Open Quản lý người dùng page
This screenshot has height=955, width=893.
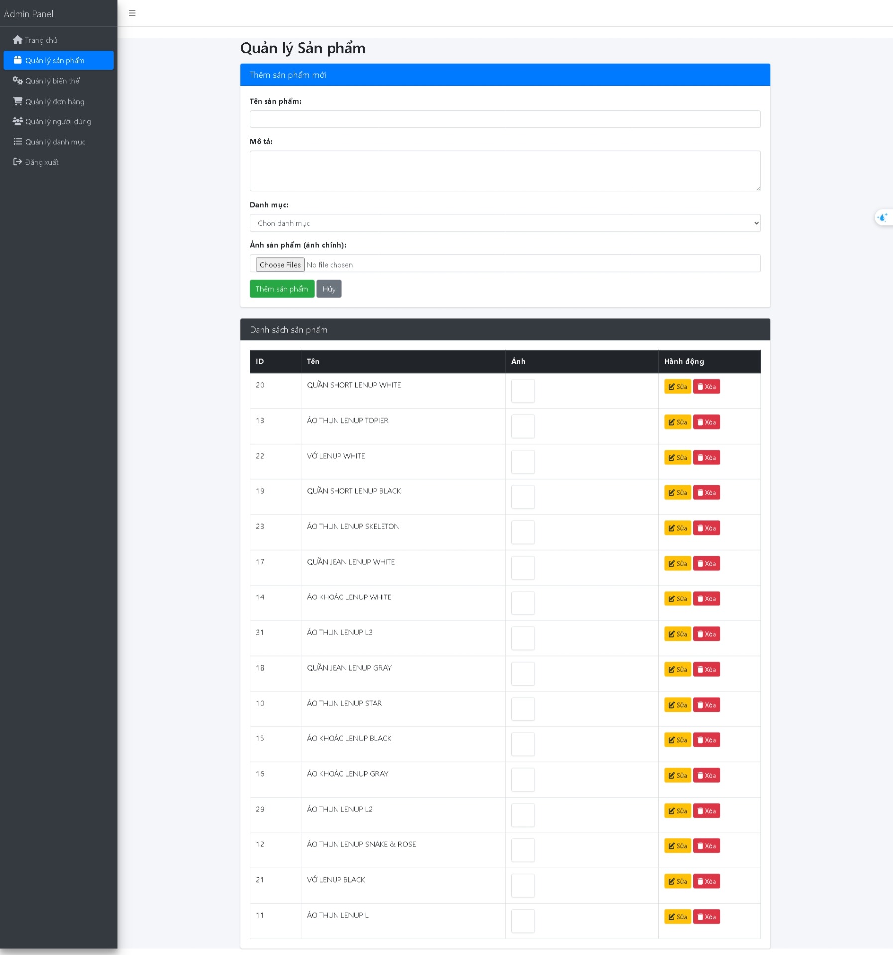pyautogui.click(x=59, y=121)
